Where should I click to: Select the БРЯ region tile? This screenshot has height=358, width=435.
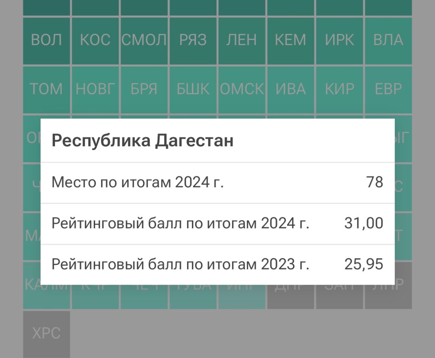144,89
